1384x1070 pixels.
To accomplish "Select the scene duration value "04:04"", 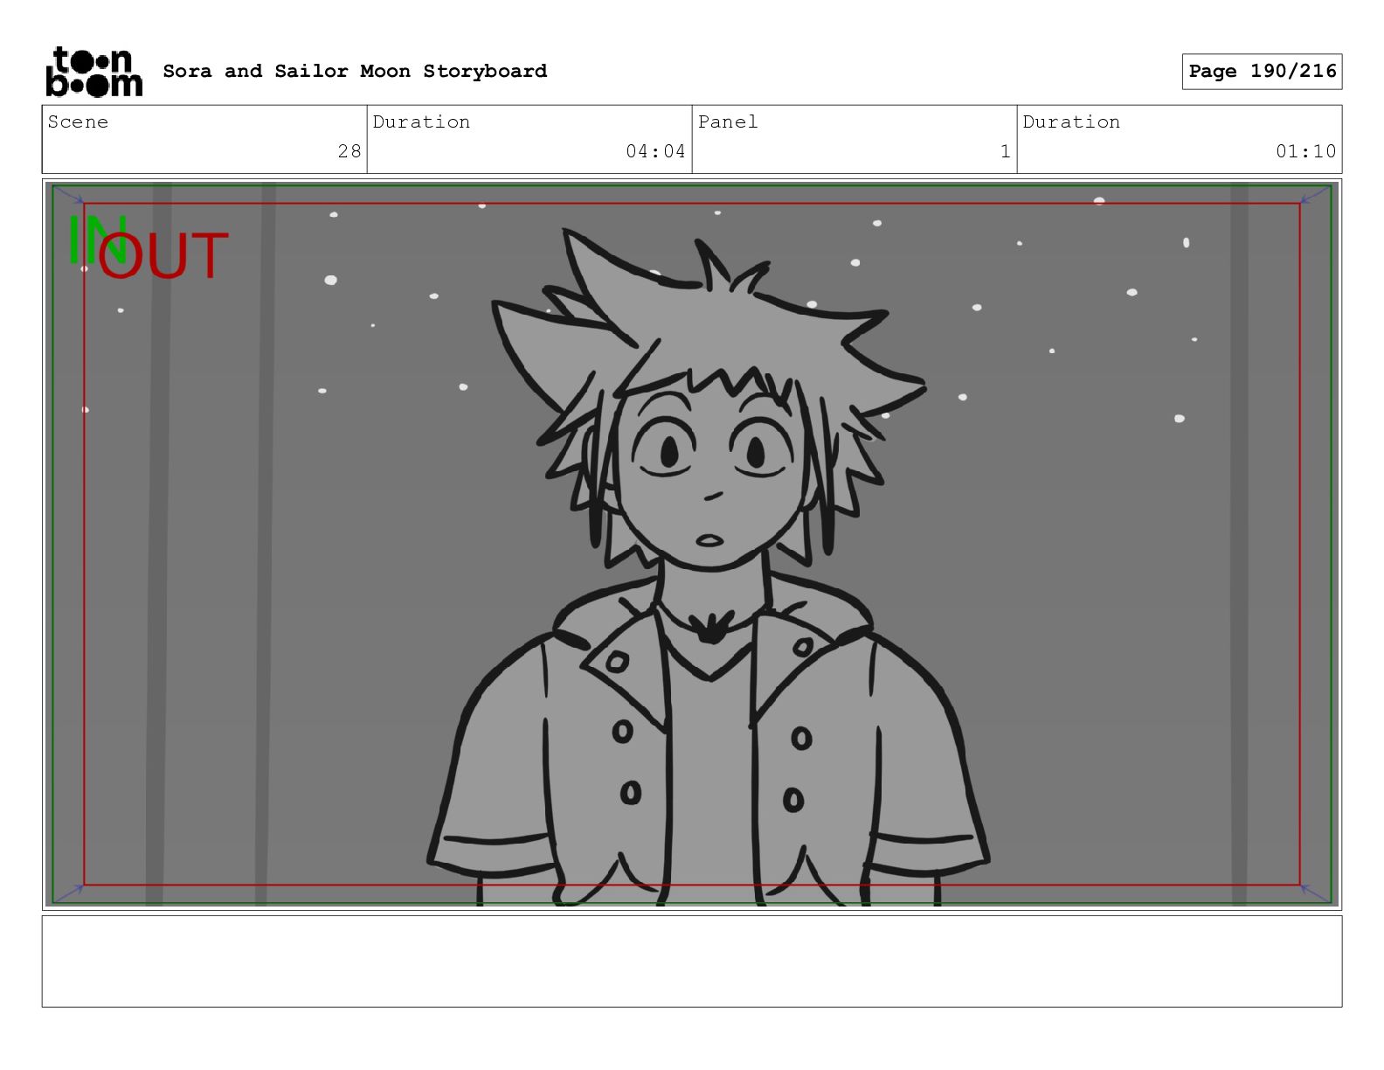I will click(x=655, y=151).
